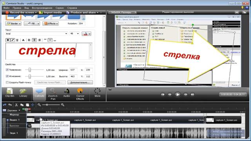
Task: Open the Правка menu
Action: (17, 8)
